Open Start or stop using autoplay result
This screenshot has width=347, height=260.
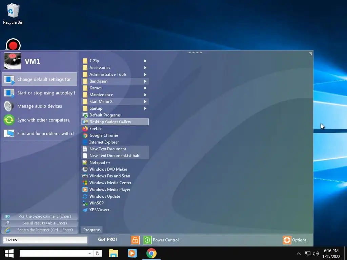click(39, 93)
